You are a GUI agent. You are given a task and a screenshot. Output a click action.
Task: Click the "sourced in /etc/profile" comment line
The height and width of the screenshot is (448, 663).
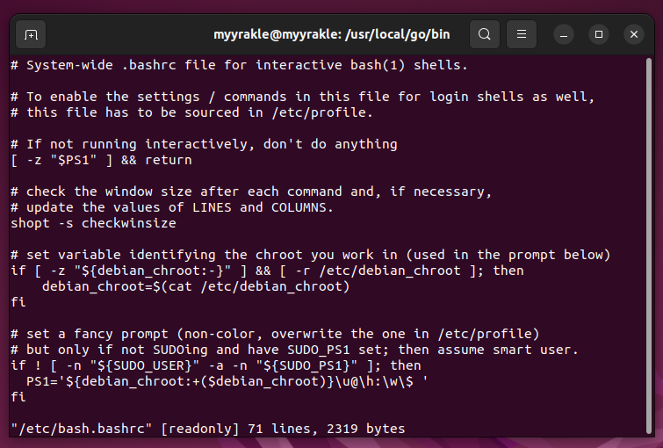(191, 112)
